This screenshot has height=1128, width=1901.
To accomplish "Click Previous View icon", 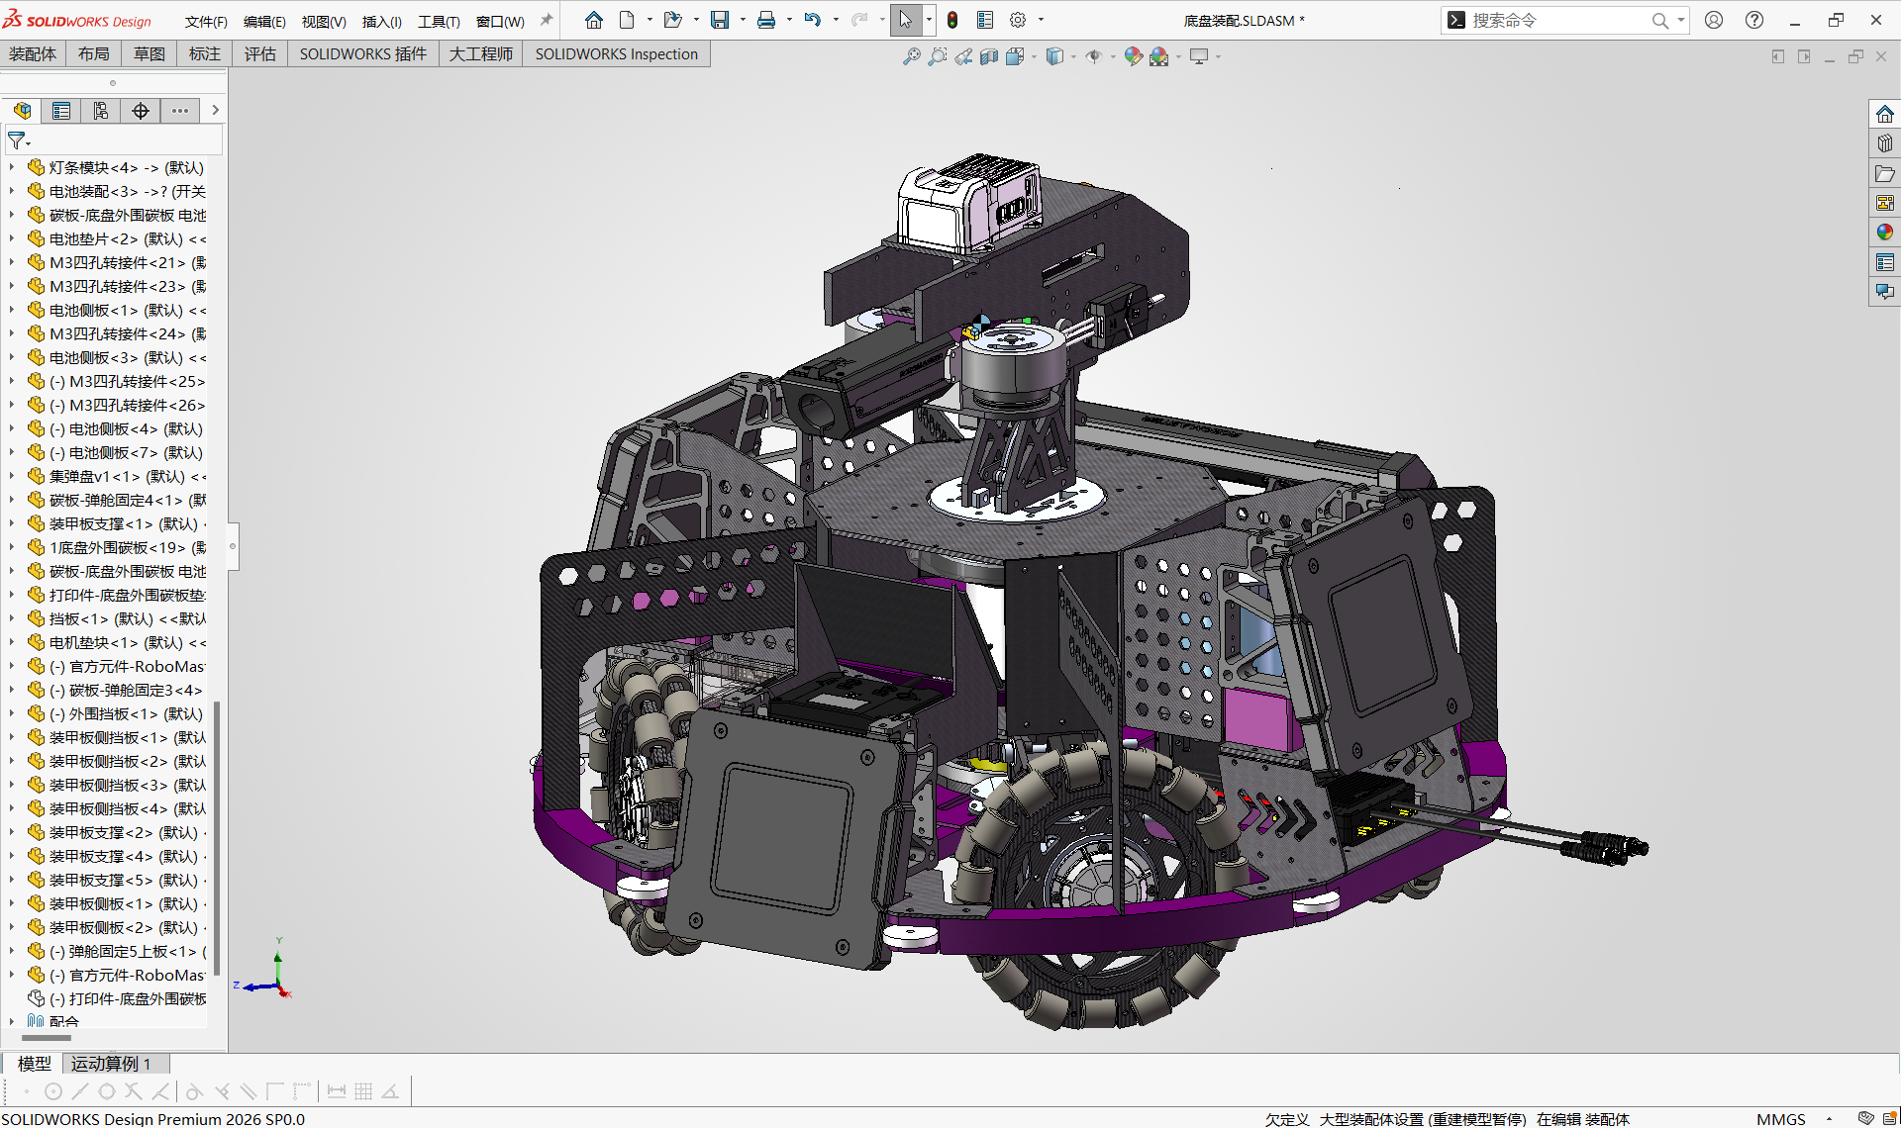I will tap(963, 56).
